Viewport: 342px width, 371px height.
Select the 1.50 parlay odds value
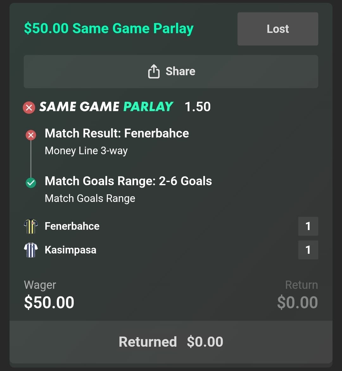click(x=198, y=107)
